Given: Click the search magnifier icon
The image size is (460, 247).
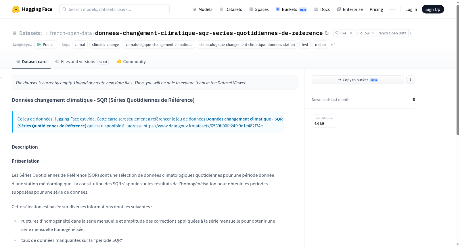Looking at the screenshot, I should click(64, 9).
